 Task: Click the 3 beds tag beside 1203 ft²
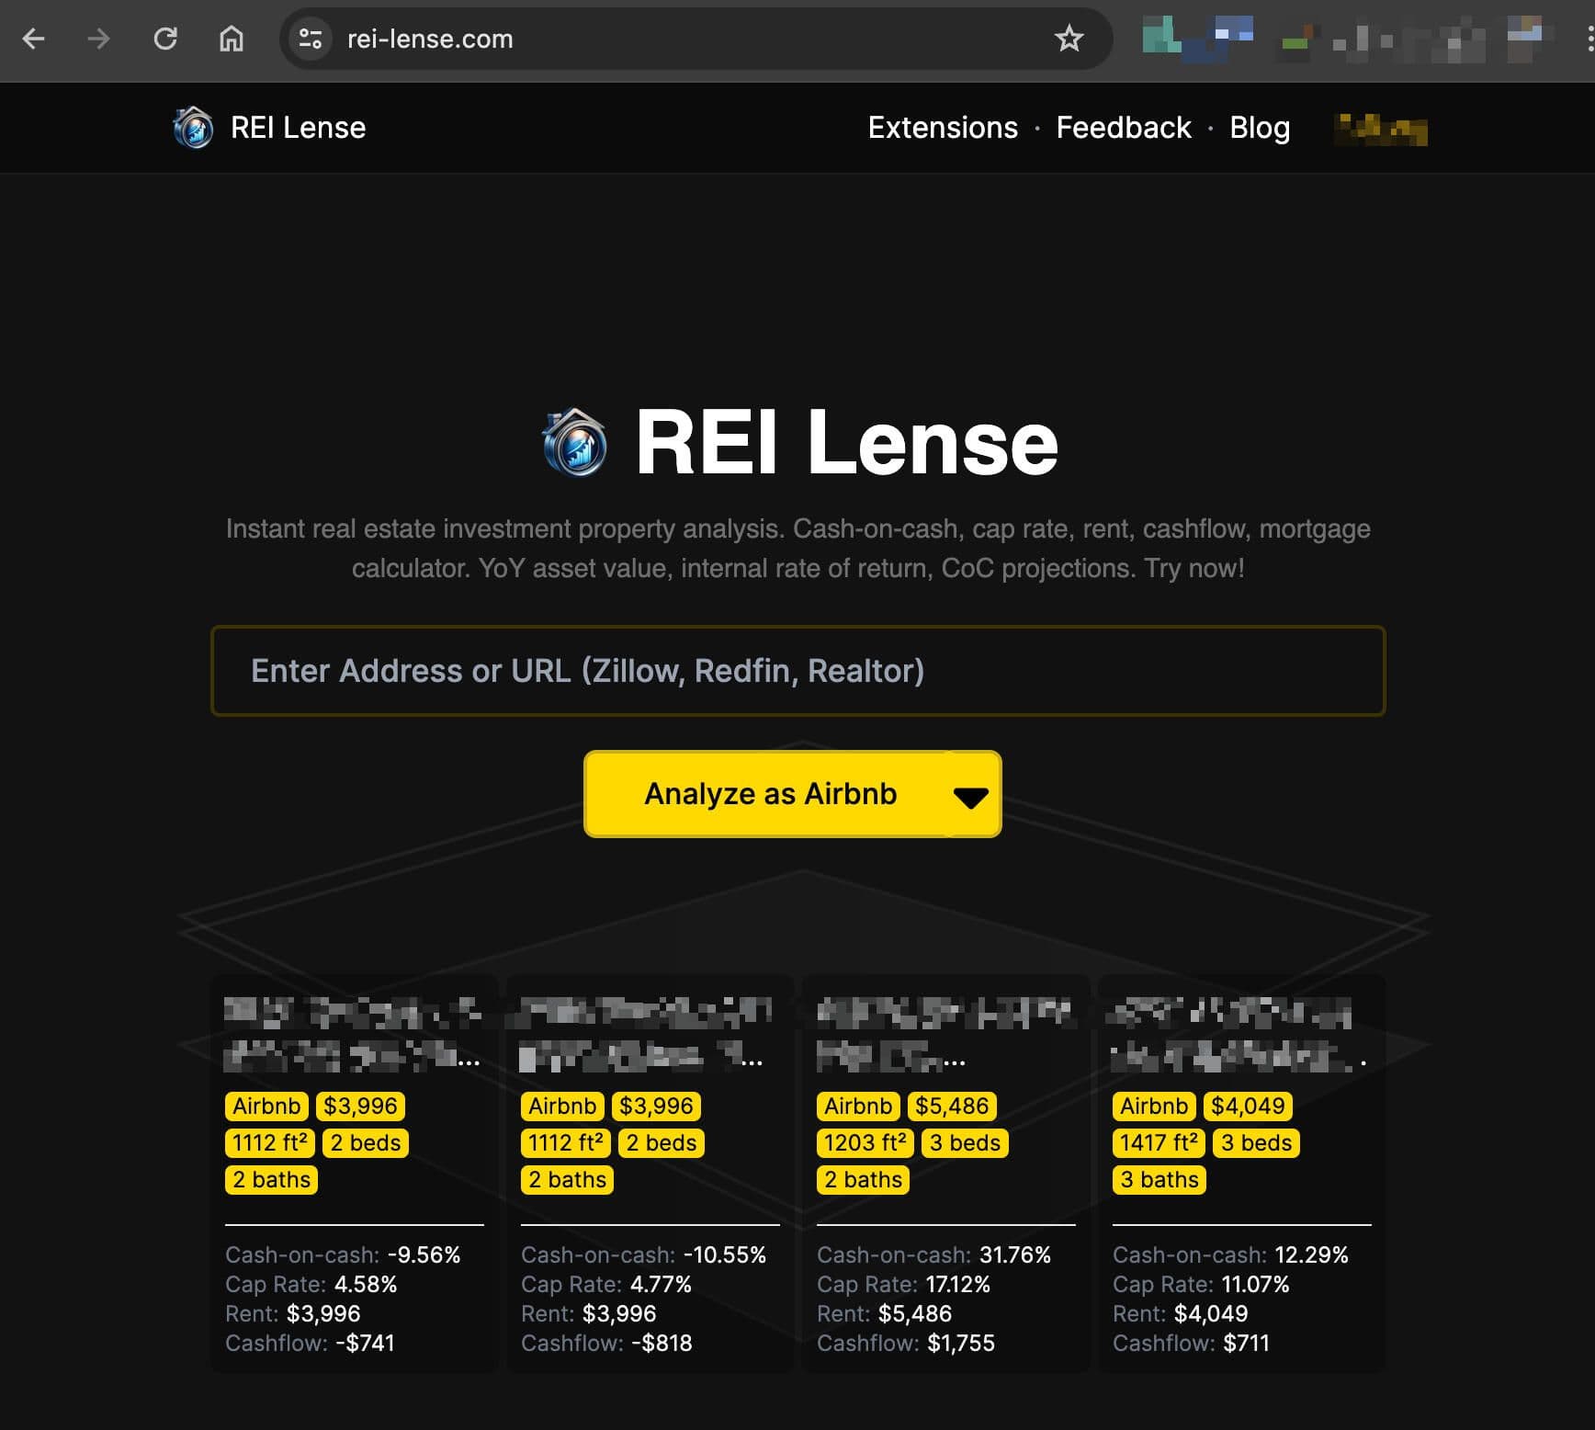click(965, 1142)
